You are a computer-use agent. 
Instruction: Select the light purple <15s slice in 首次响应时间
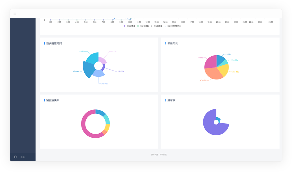coord(102,61)
